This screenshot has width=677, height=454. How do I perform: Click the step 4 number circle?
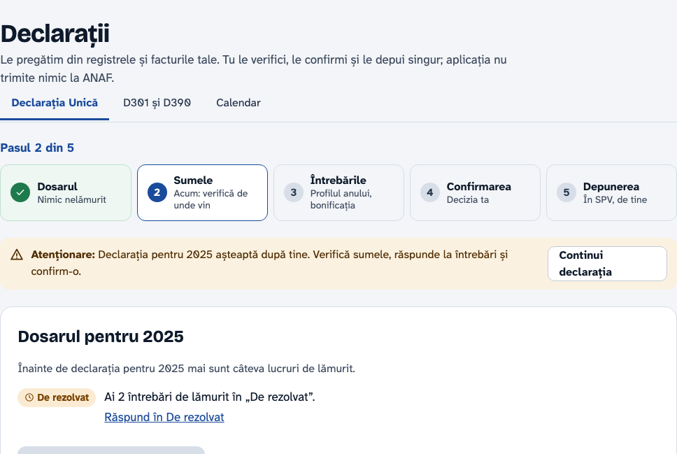[x=430, y=192]
